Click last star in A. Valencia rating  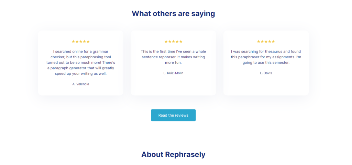(88, 42)
